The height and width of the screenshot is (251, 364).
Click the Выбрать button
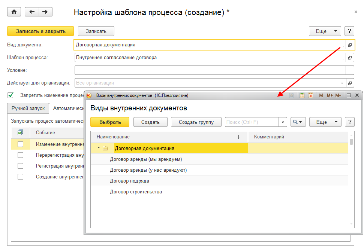click(110, 122)
